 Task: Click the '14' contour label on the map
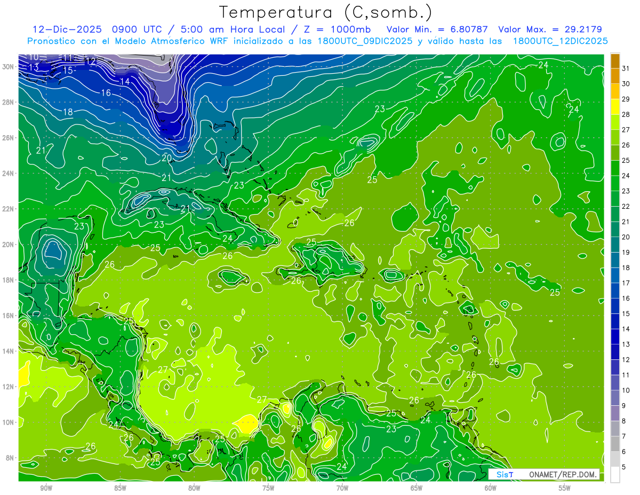point(125,81)
